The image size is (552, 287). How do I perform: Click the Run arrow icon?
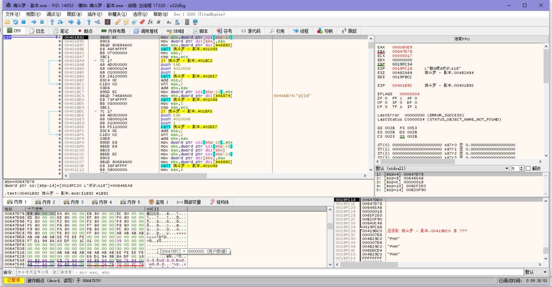34,22
